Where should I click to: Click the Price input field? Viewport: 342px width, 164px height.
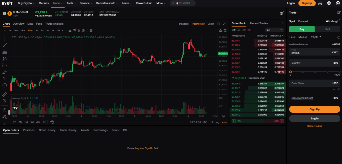pyautogui.click(x=315, y=52)
